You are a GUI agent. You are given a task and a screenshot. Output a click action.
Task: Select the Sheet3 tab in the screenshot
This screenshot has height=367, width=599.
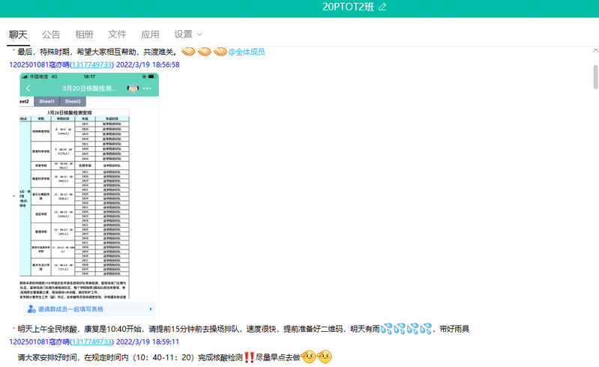[x=72, y=101]
